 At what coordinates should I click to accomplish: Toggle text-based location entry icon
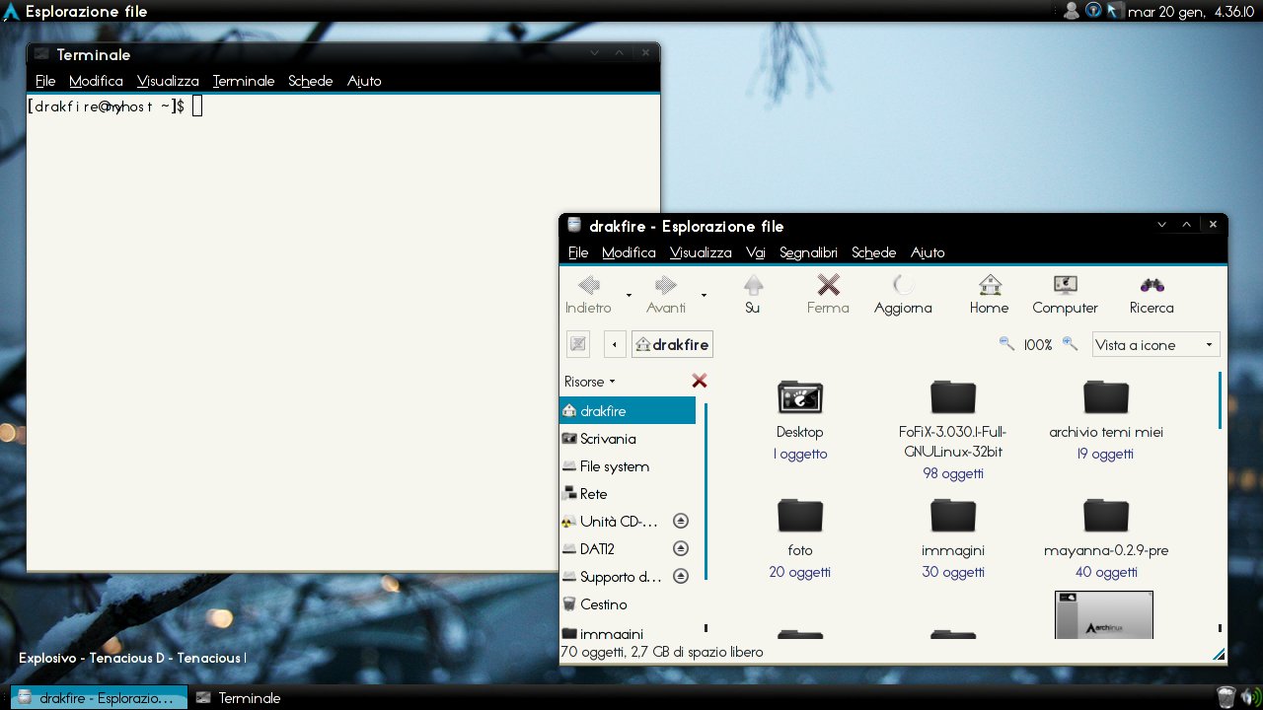click(578, 344)
